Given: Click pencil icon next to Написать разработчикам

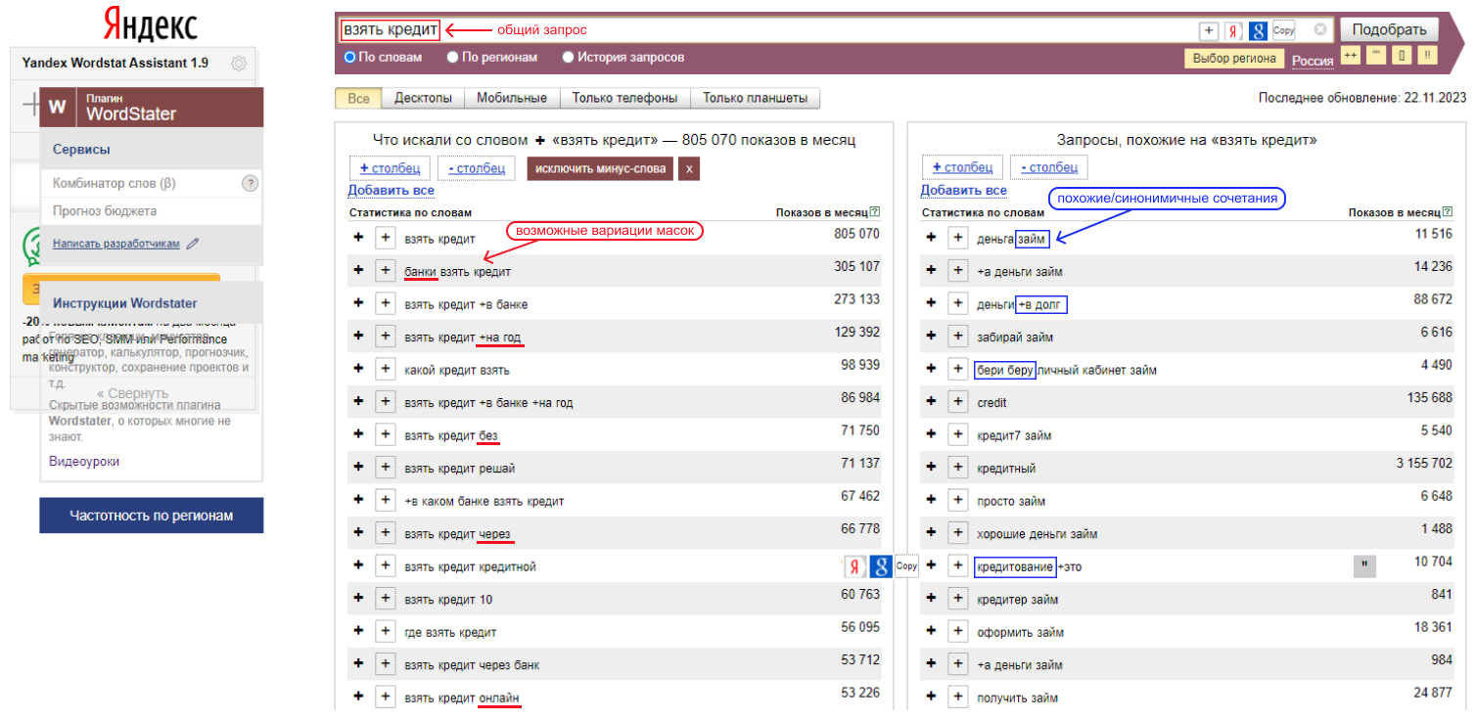Looking at the screenshot, I should pyautogui.click(x=193, y=244).
